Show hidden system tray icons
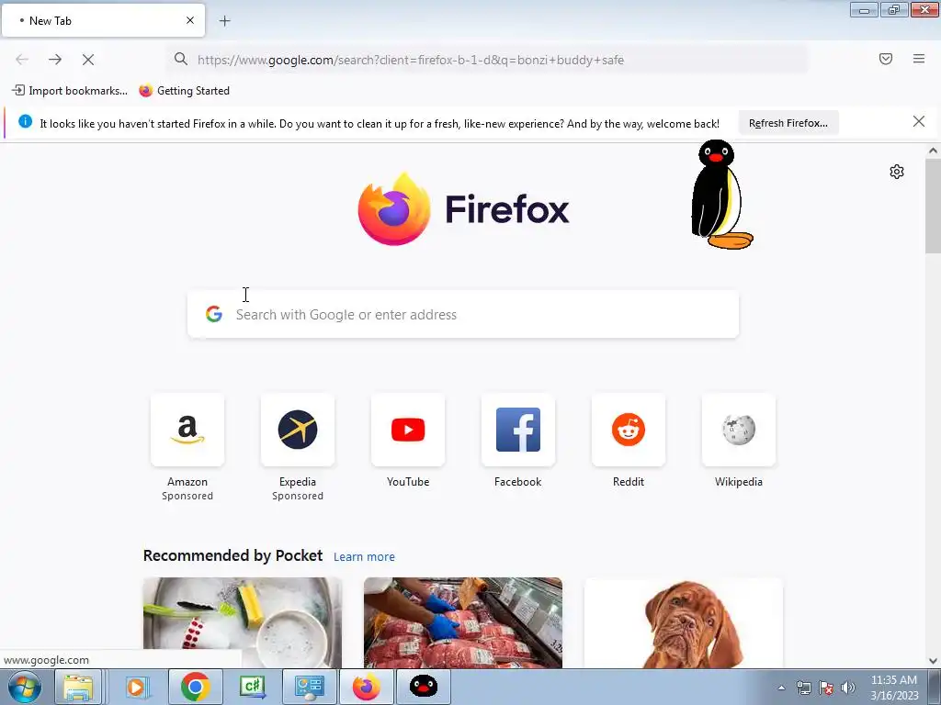This screenshot has width=941, height=705. tap(781, 688)
